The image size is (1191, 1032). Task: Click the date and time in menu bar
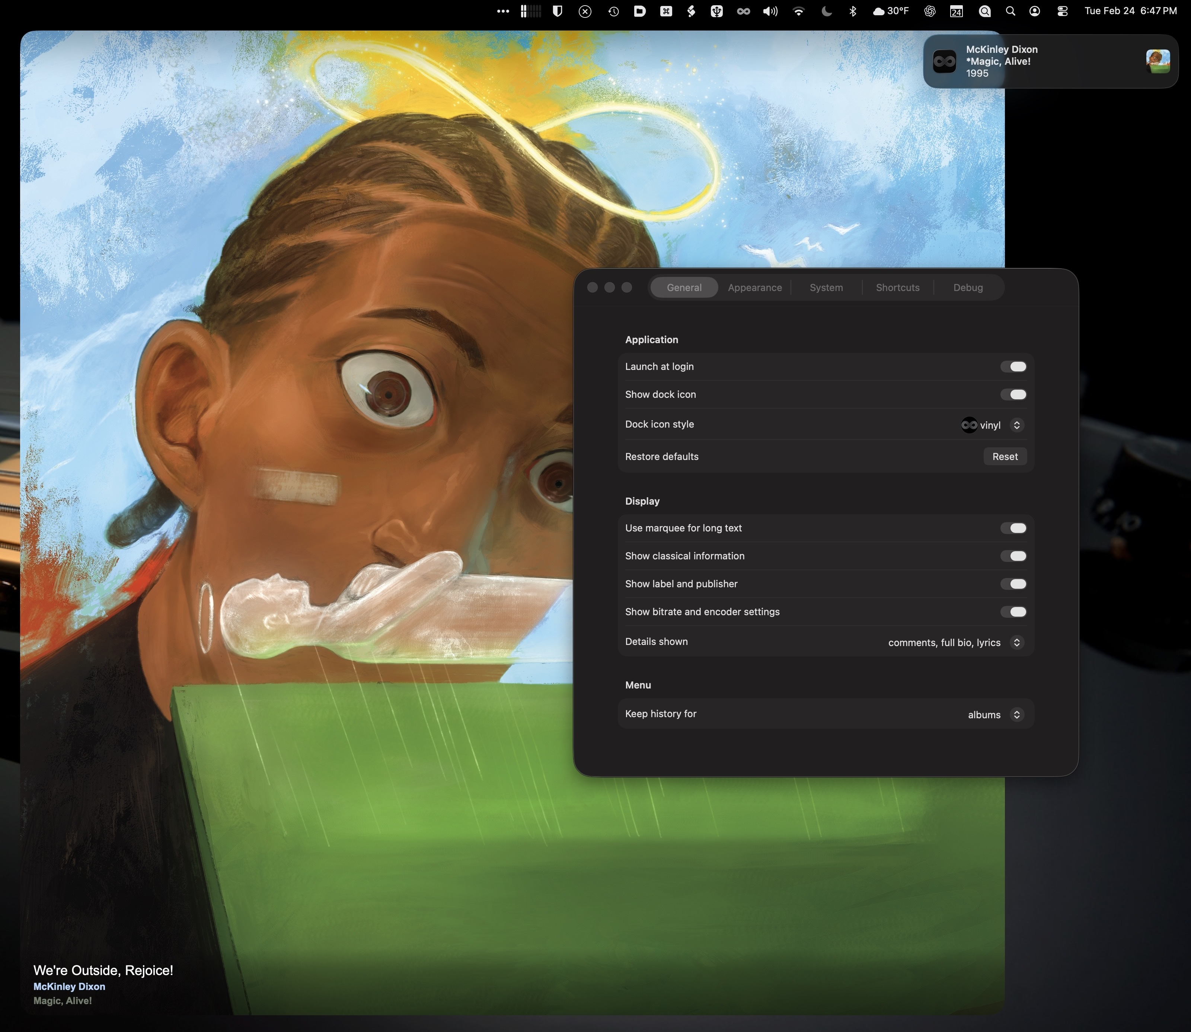pos(1131,11)
